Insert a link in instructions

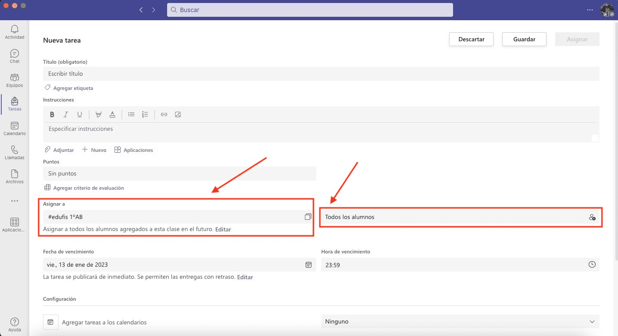(x=164, y=114)
